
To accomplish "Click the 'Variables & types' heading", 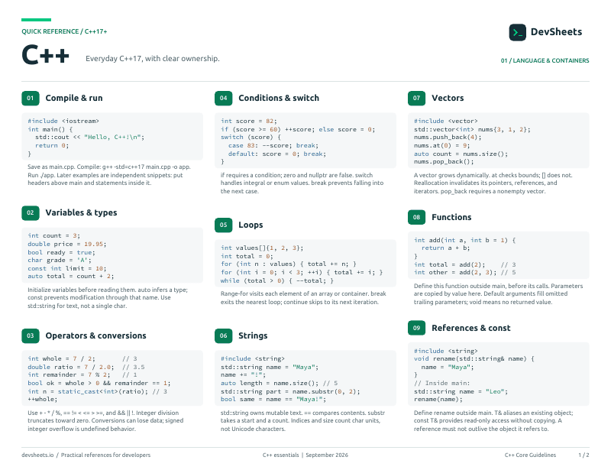I will coord(81,212).
